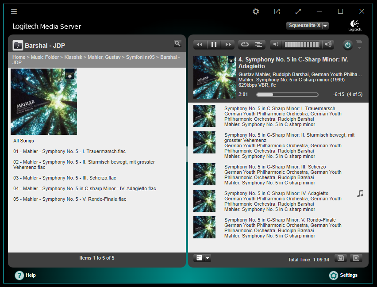Select 03 - III. Scherzo.flac file
The width and height of the screenshot is (377, 287).
(x=65, y=178)
